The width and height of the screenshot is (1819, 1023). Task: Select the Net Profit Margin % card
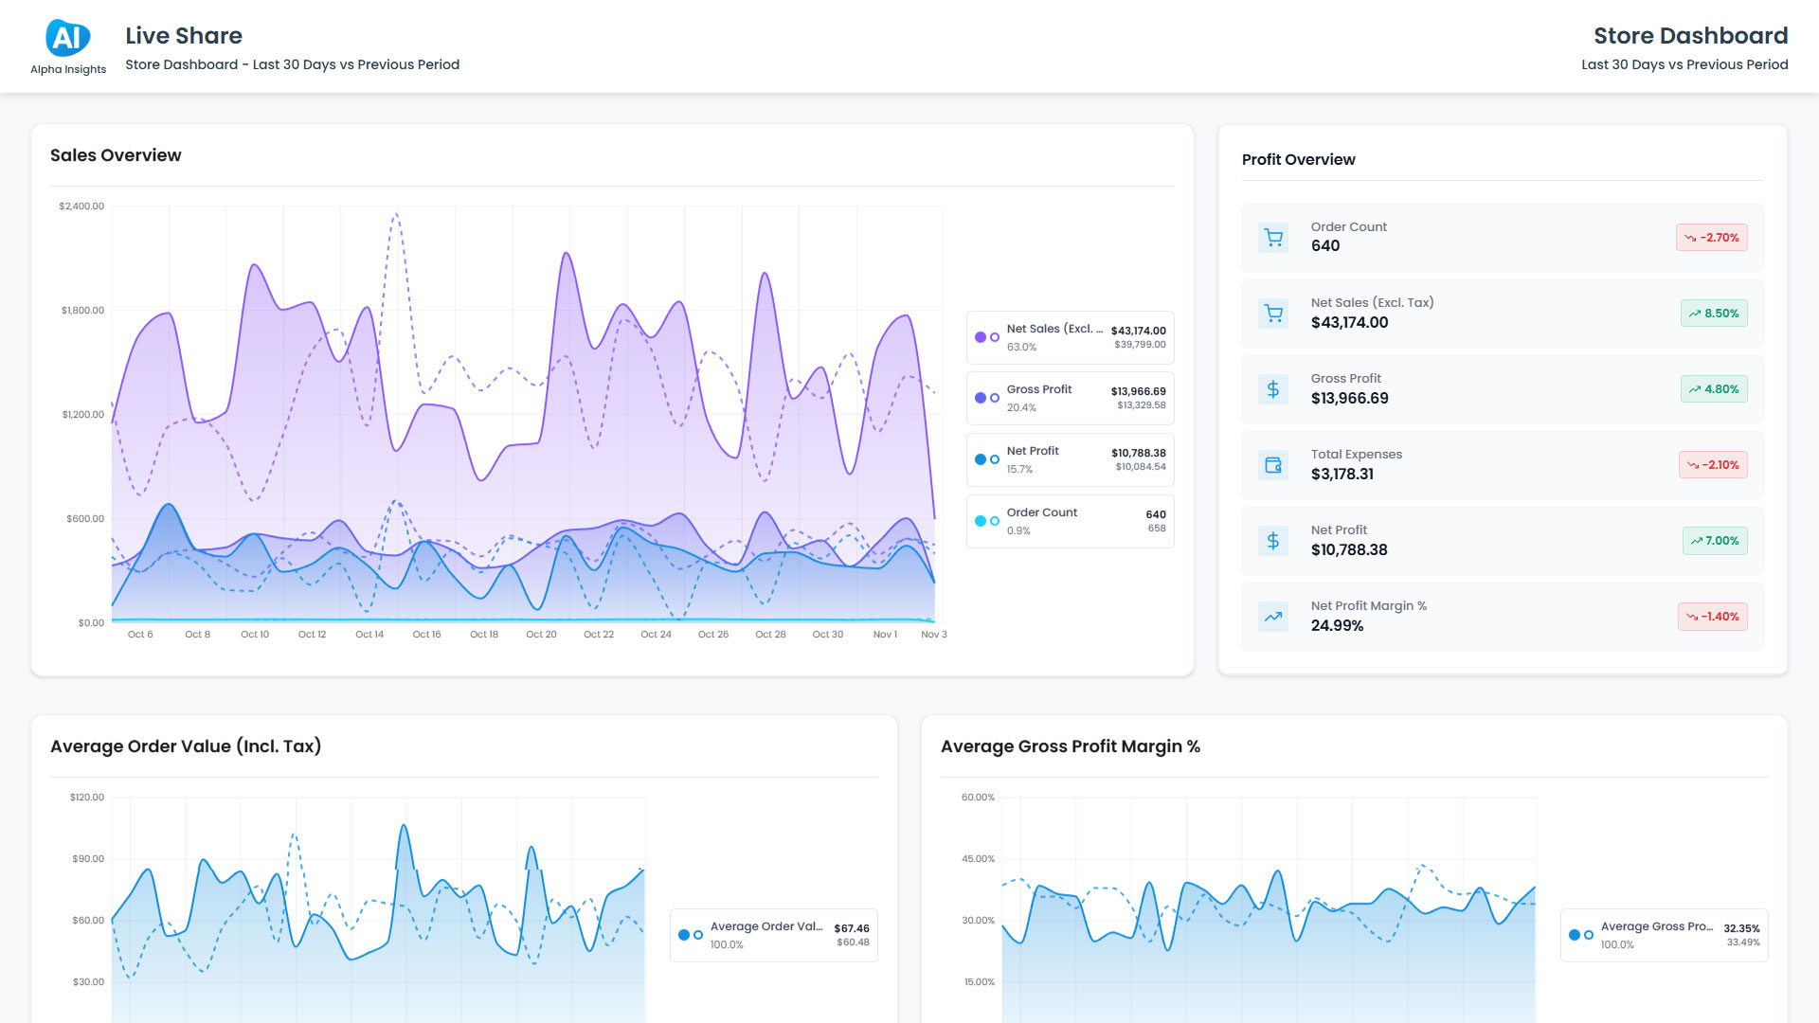(1502, 617)
